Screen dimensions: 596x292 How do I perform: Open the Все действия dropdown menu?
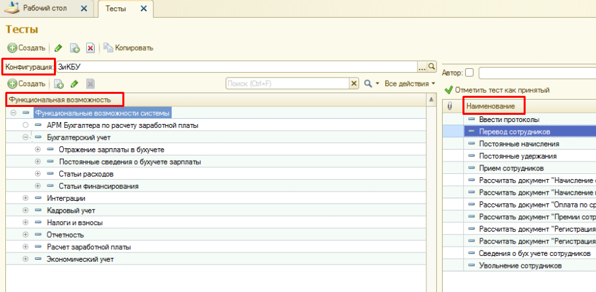(x=410, y=84)
